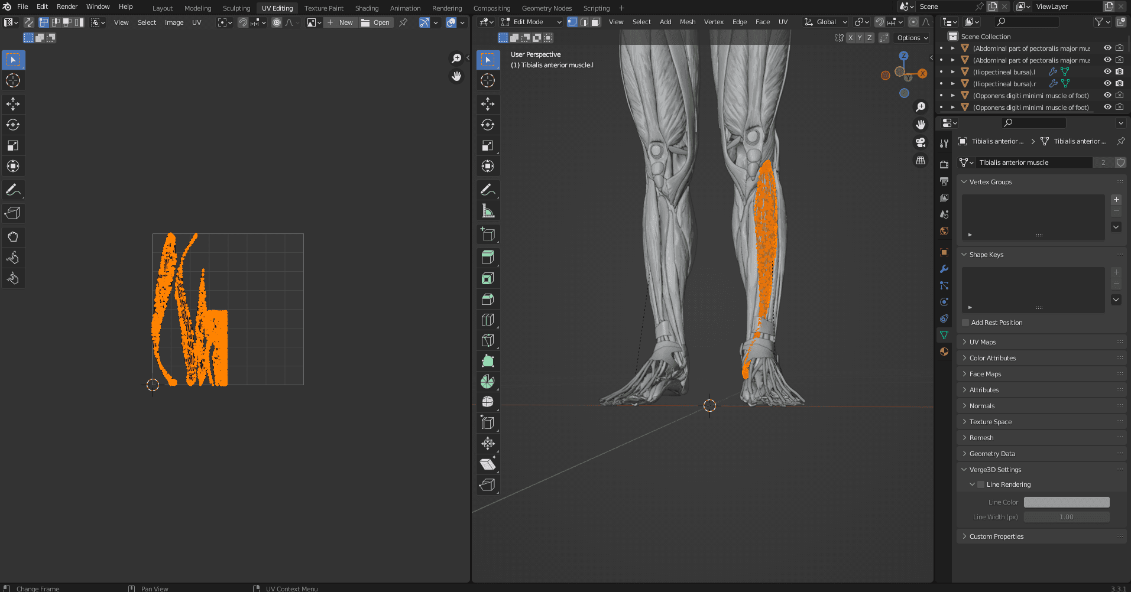The width and height of the screenshot is (1131, 592).
Task: Select the Measure tool in 3D viewport
Action: point(488,210)
